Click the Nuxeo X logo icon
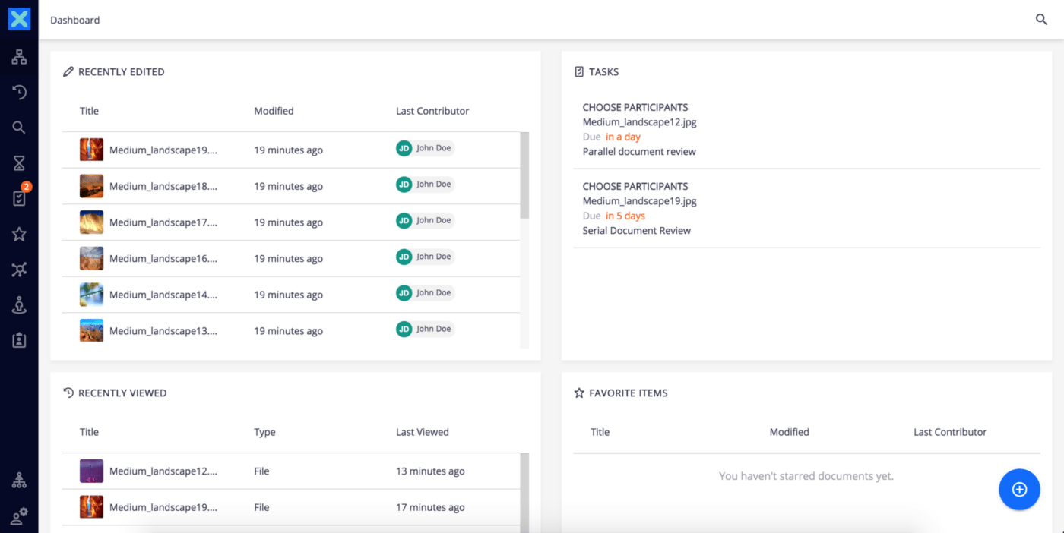The image size is (1064, 533). pyautogui.click(x=19, y=19)
